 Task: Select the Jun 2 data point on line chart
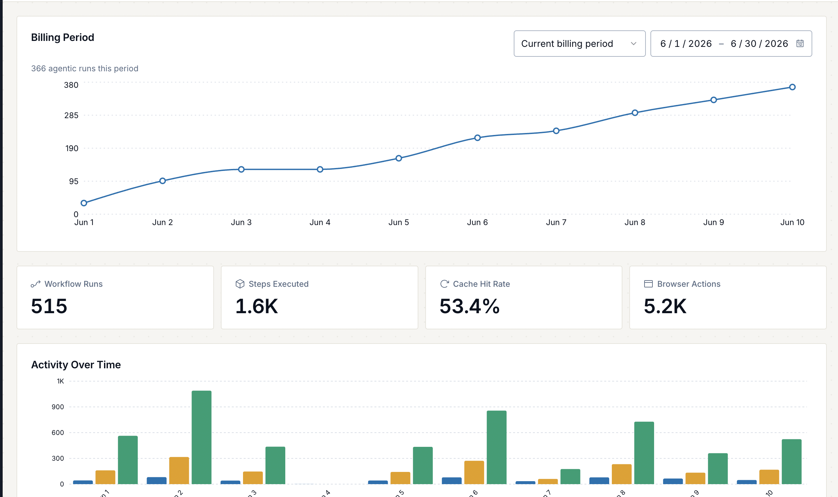tap(162, 181)
